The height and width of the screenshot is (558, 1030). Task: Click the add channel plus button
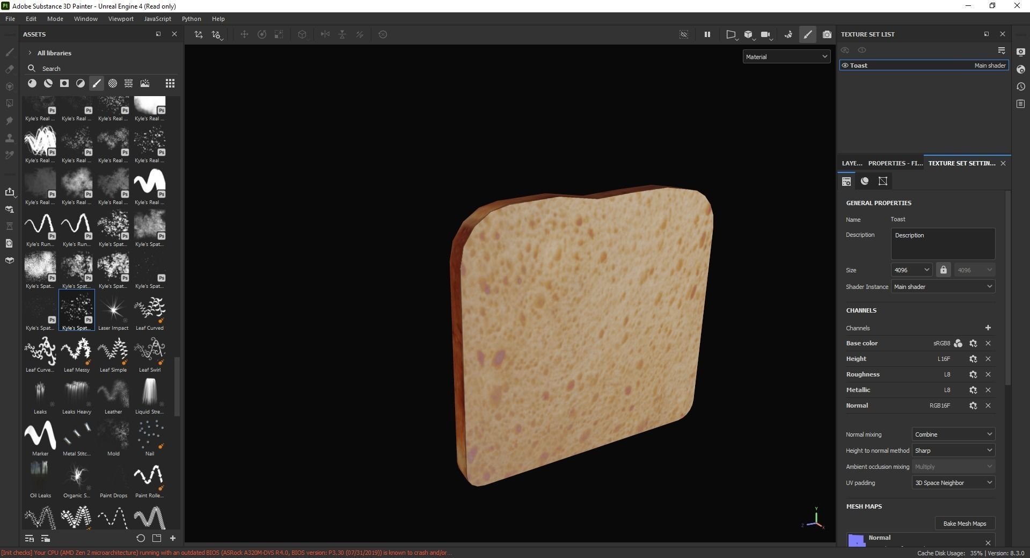[988, 328]
